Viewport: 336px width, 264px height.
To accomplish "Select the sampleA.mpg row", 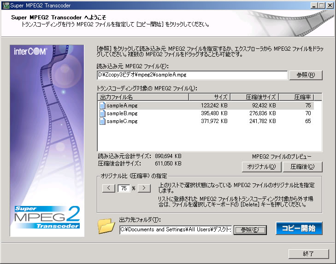I will 206,106.
